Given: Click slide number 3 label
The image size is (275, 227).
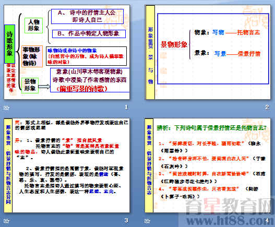Looking at the screenshot, I should (126, 220).
